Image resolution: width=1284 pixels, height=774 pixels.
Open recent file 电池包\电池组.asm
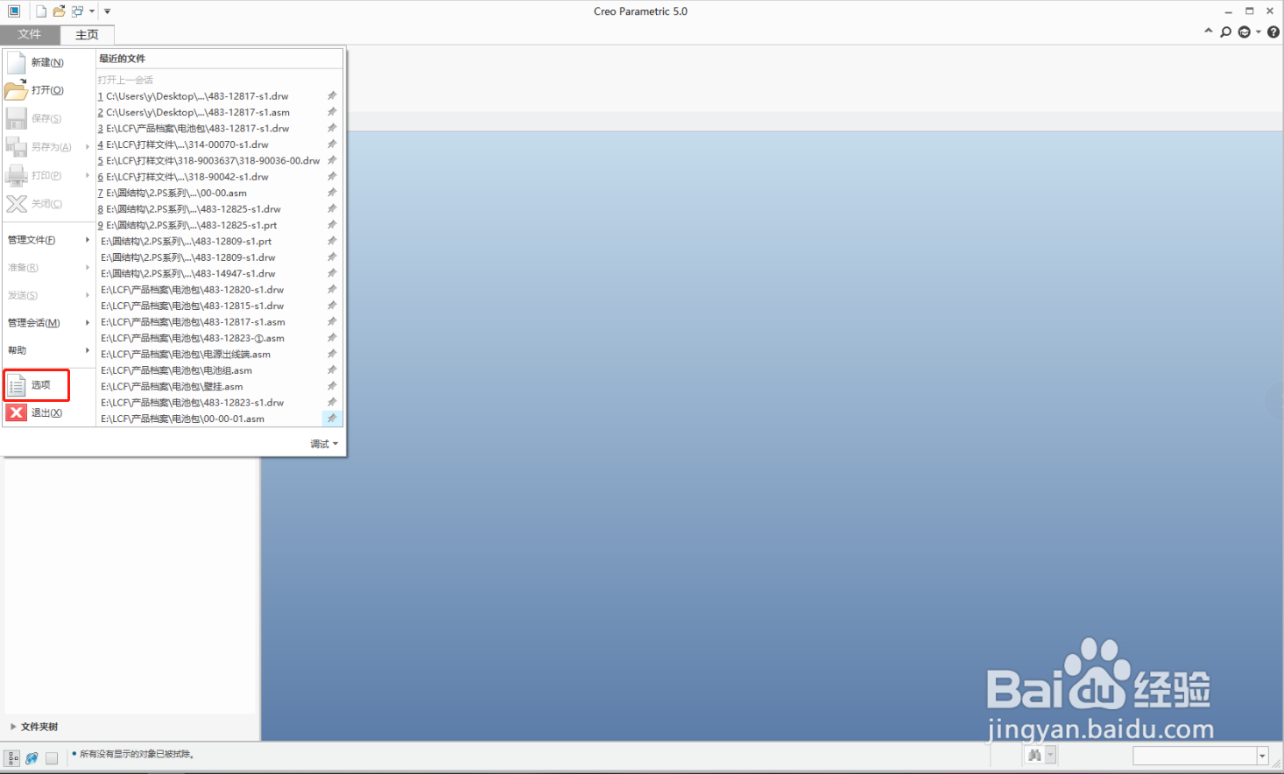coord(176,370)
